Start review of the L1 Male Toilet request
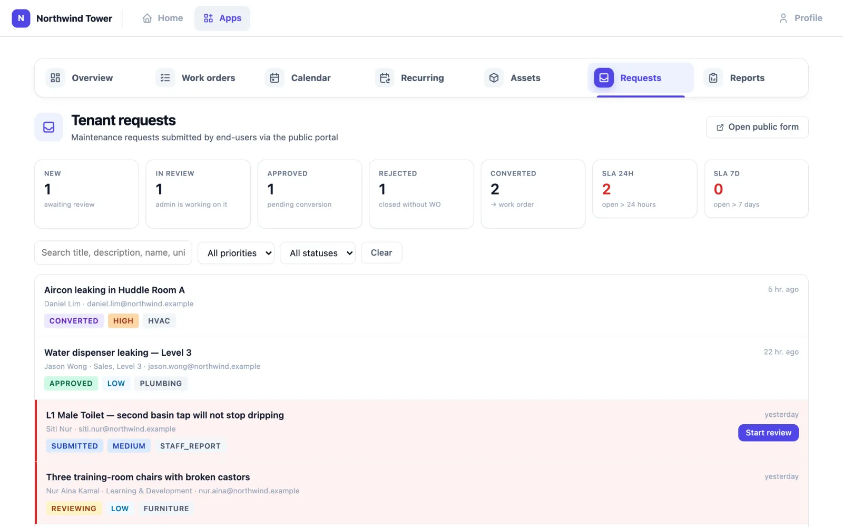 (x=768, y=433)
